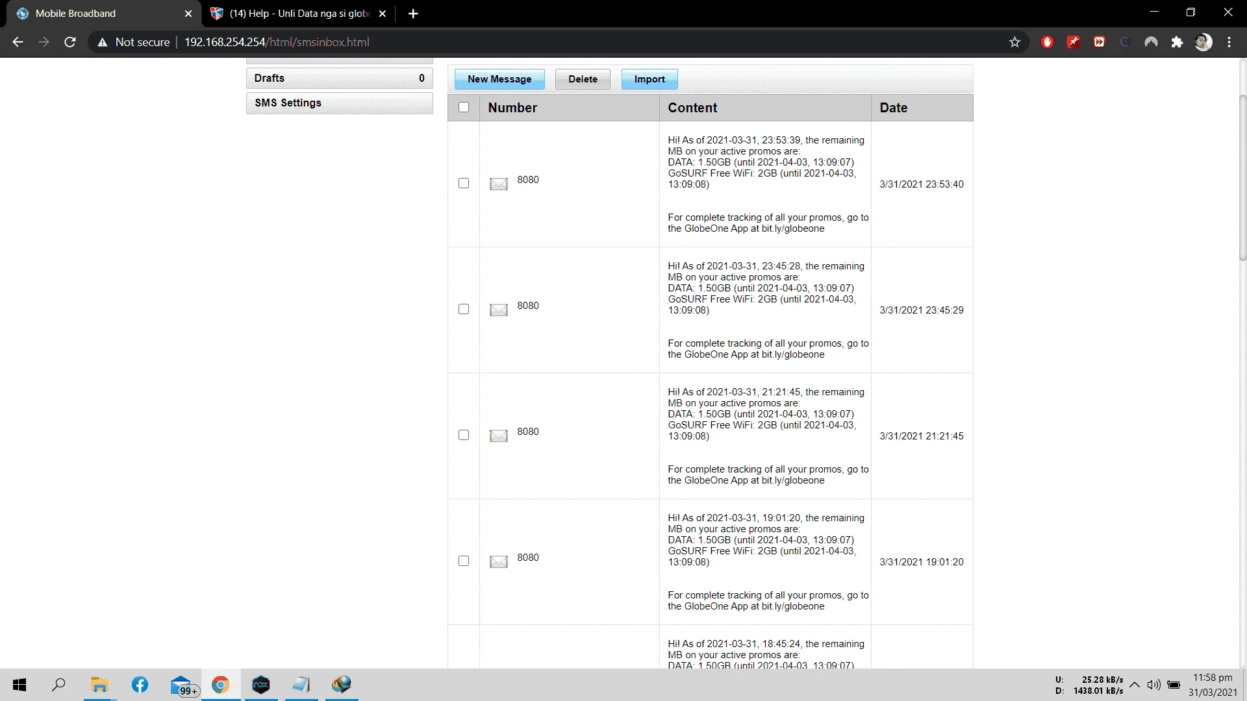Click the red fast-forward extension icon
This screenshot has width=1247, height=701.
[x=1099, y=42]
